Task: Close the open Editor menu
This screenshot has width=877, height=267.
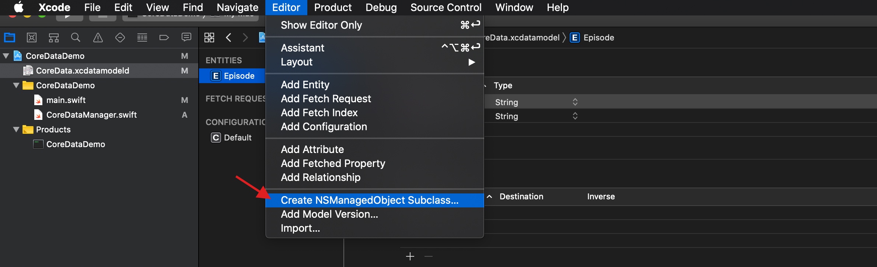Action: click(x=286, y=7)
